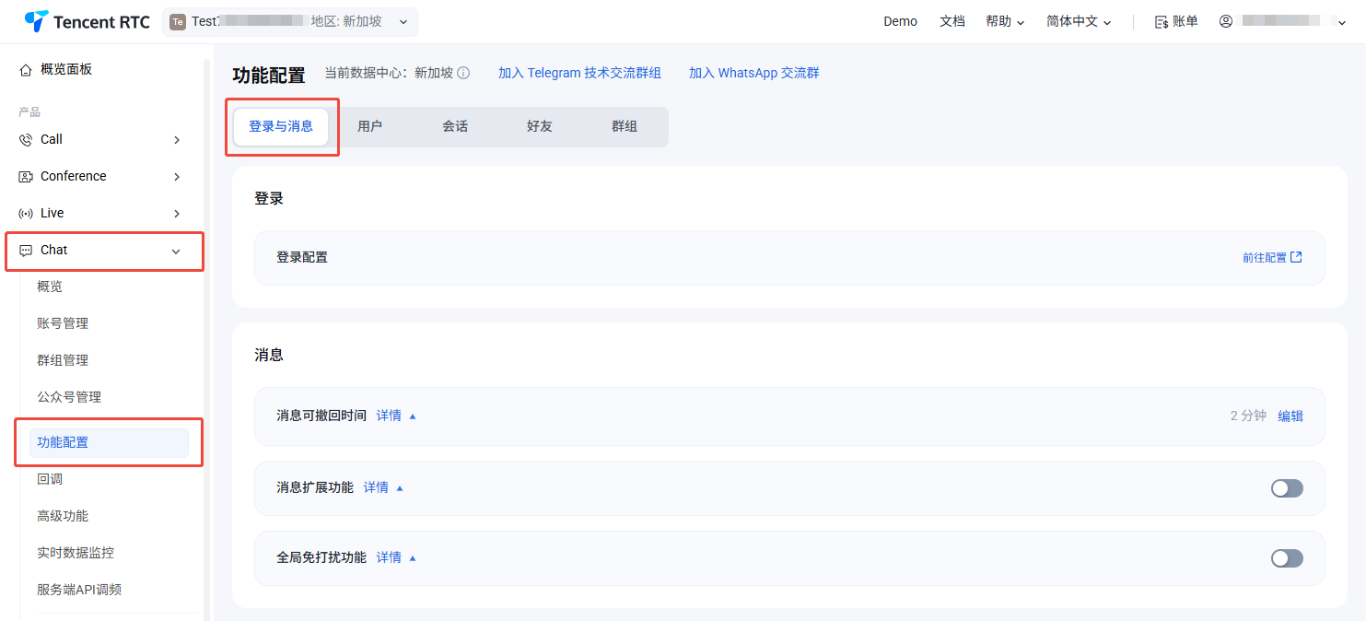Click the 消息 section heading
This screenshot has height=621, width=1366.
pos(269,355)
